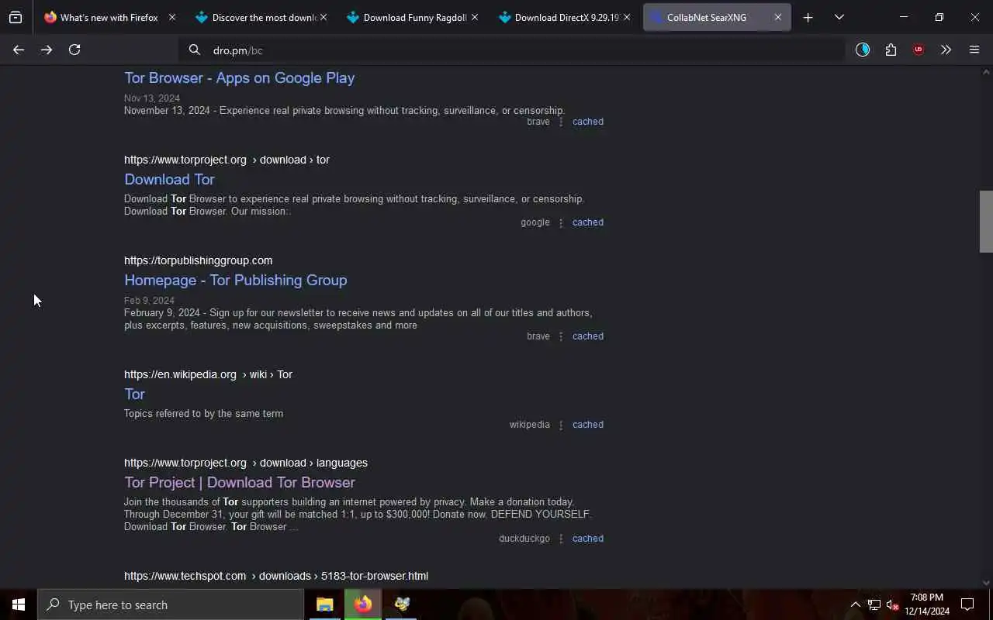The image size is (993, 620).
Task: Reload the current page
Action: (x=74, y=50)
